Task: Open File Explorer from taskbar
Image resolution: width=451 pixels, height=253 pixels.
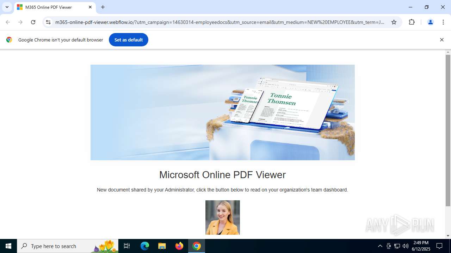Action: [x=162, y=246]
